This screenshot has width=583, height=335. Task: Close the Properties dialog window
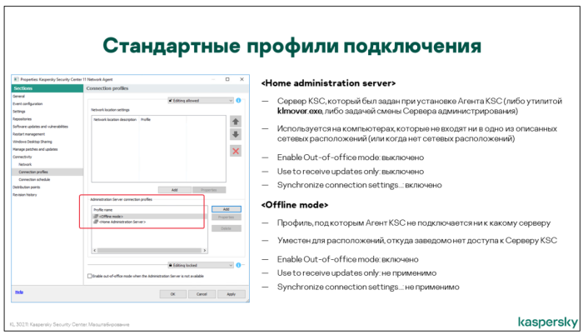tap(242, 79)
